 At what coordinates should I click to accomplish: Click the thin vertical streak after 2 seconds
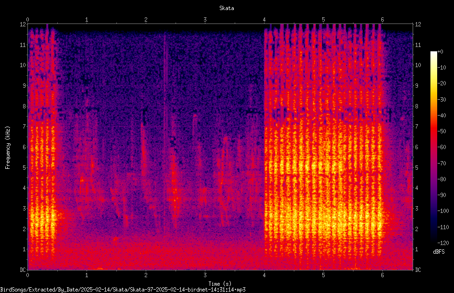[165, 133]
